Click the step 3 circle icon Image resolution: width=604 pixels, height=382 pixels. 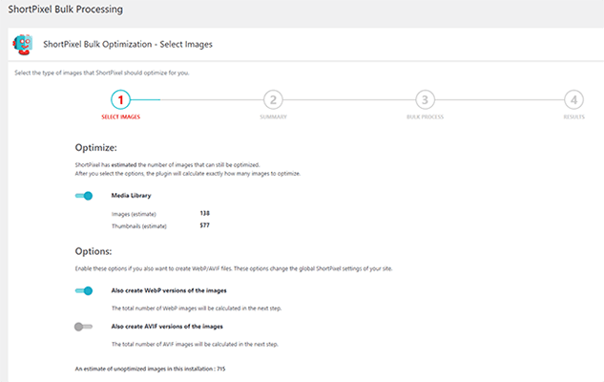[x=424, y=99]
